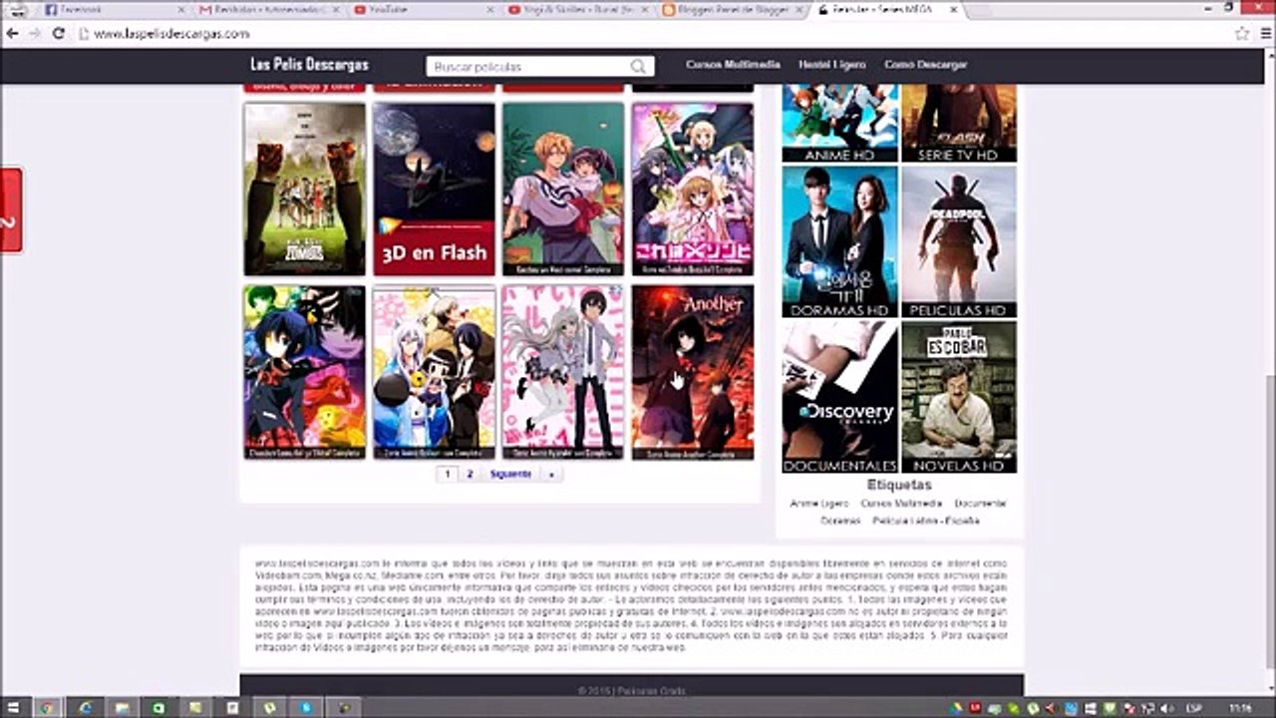Image resolution: width=1276 pixels, height=718 pixels.
Task: Click the red side widget tab
Action: click(x=11, y=210)
